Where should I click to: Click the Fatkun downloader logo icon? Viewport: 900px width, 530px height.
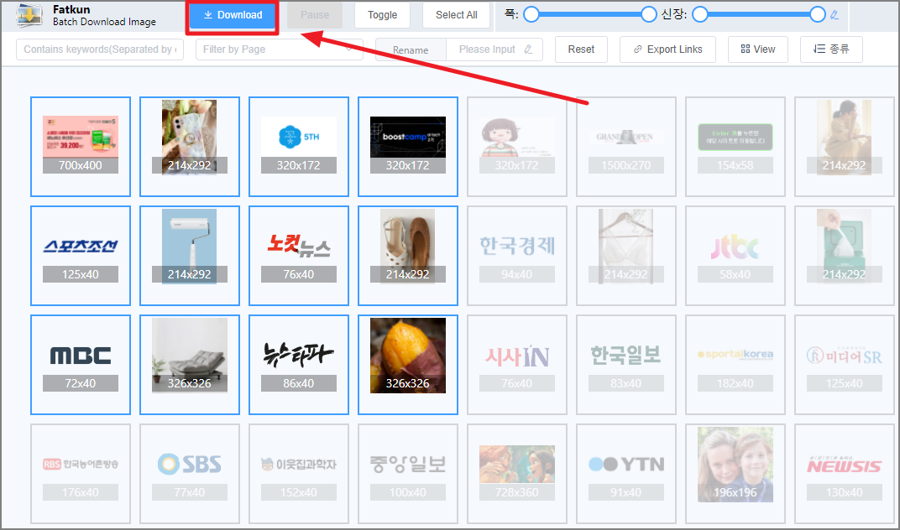29,15
